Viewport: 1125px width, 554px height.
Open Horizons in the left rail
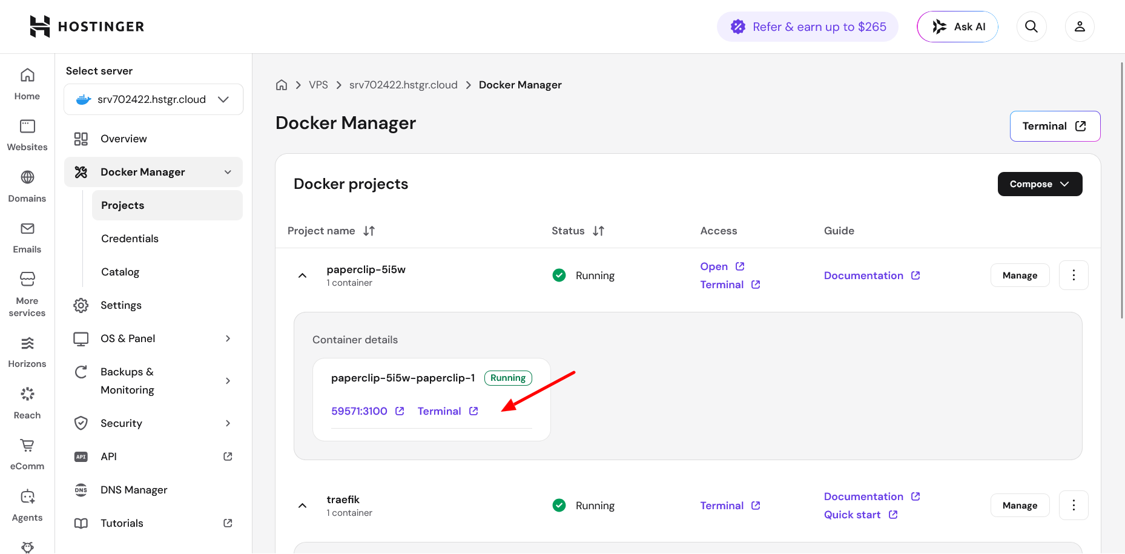point(27,352)
